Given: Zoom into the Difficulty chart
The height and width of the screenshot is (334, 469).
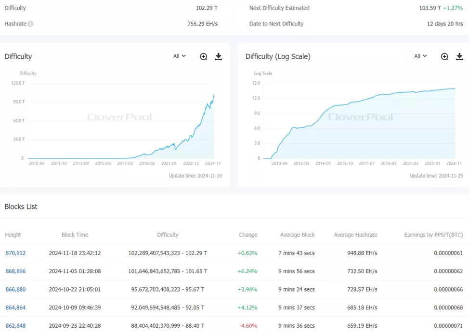Looking at the screenshot, I should click(204, 57).
